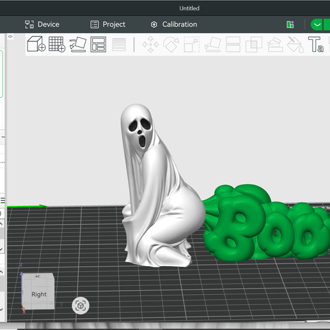
Task: Select the Rotate tool
Action: 171,44
